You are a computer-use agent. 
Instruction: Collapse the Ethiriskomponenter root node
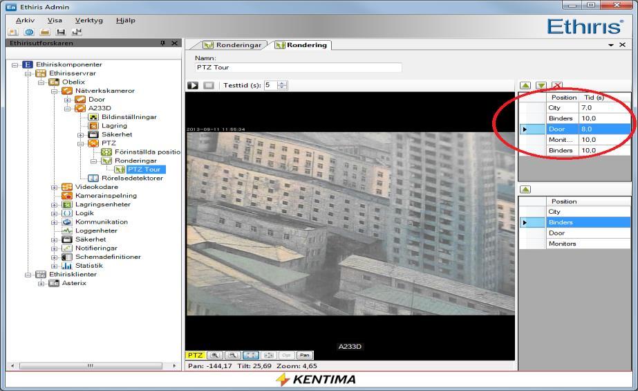coord(15,65)
